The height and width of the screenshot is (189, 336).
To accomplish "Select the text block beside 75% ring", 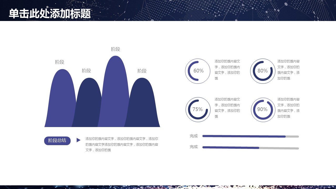I will point(227,108).
